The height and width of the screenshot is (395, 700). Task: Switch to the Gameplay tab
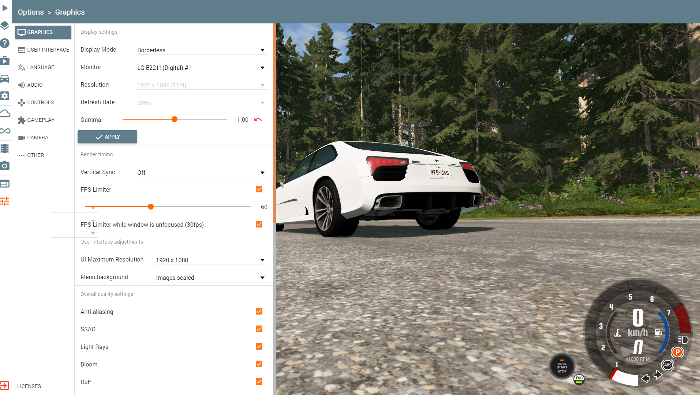43,120
